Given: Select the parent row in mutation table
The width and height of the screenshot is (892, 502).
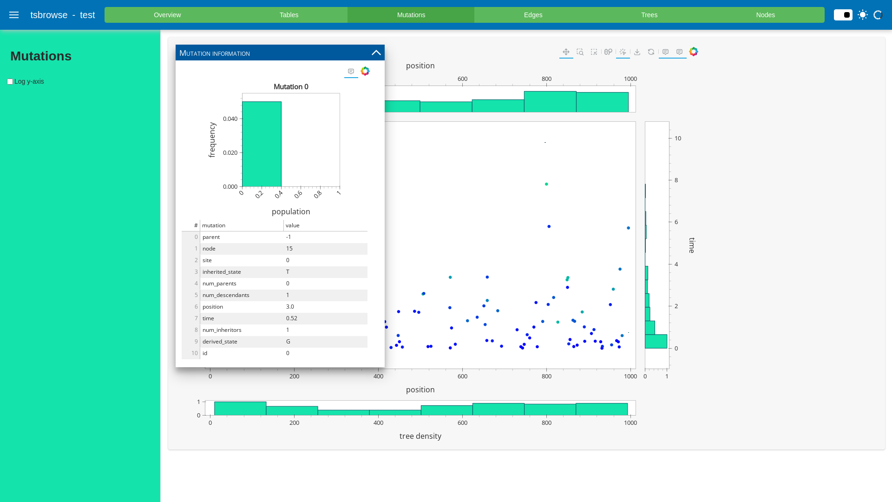Looking at the screenshot, I should [275, 237].
